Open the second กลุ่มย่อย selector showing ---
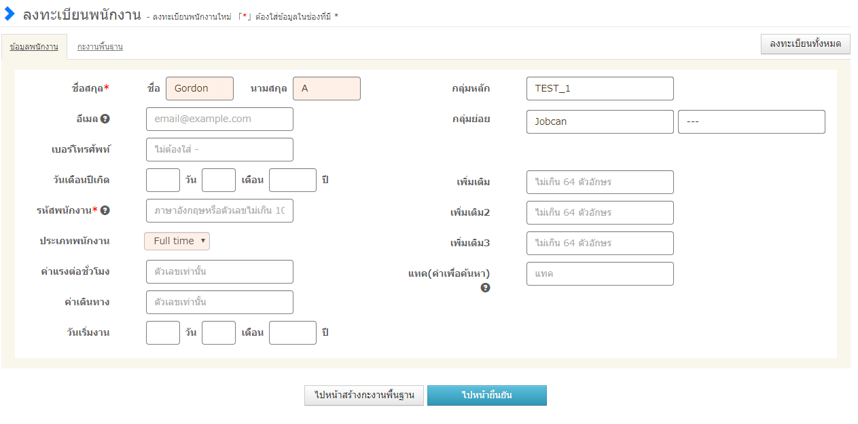The height and width of the screenshot is (424, 858). pyautogui.click(x=751, y=121)
